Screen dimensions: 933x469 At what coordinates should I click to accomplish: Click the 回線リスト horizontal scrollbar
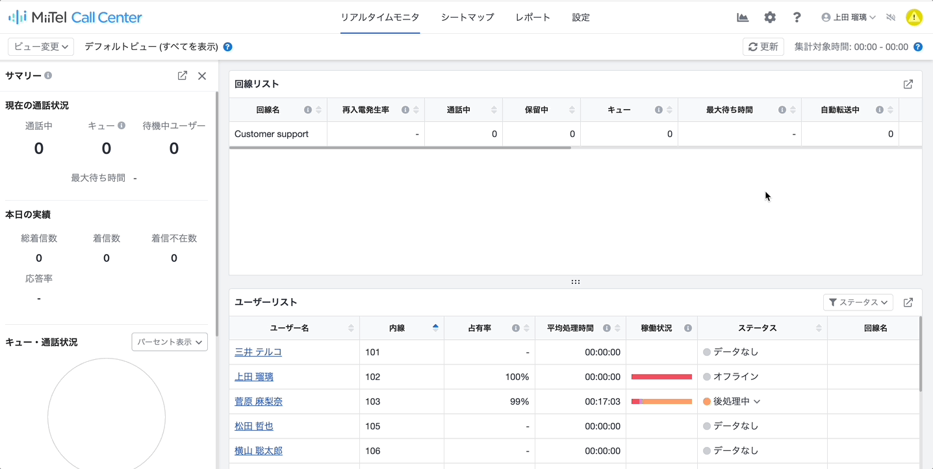[400, 148]
